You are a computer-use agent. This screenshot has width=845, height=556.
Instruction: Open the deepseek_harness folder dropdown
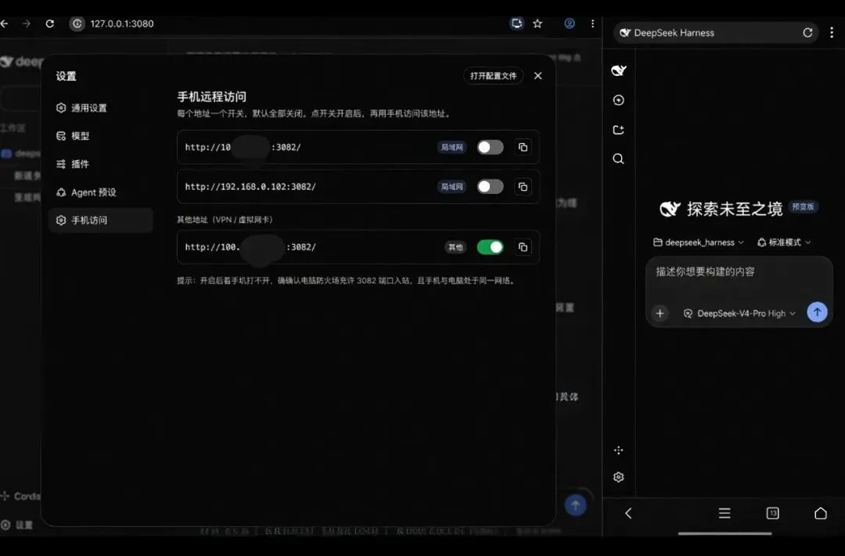click(699, 242)
